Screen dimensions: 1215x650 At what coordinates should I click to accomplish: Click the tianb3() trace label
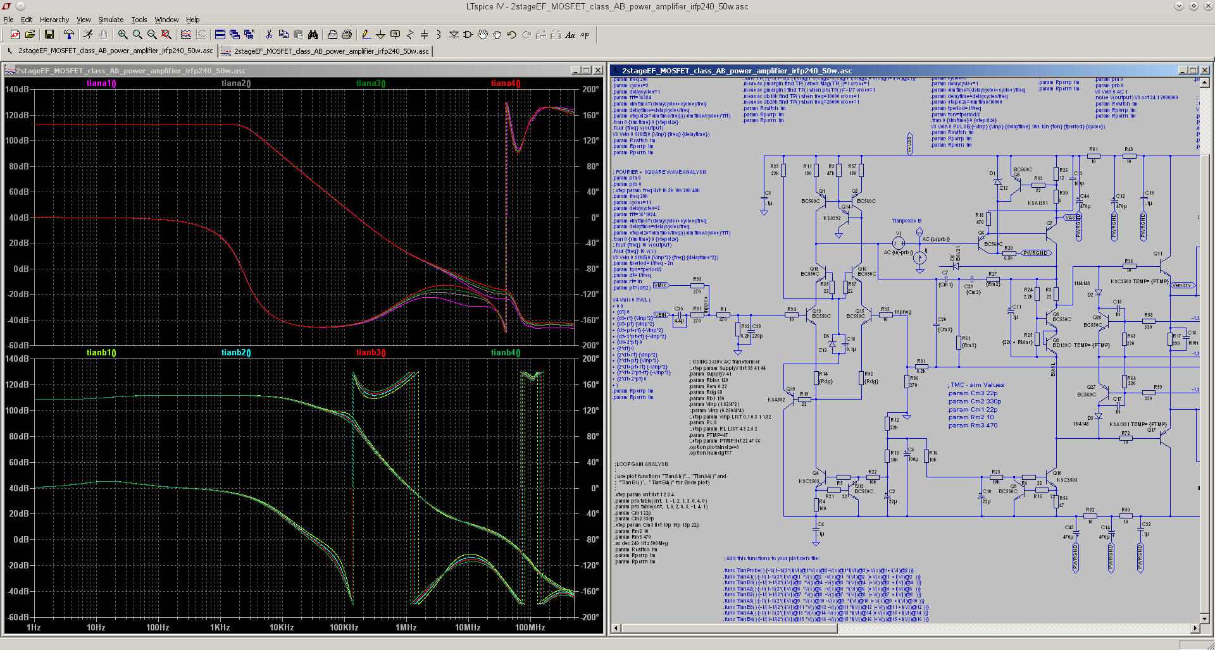371,353
